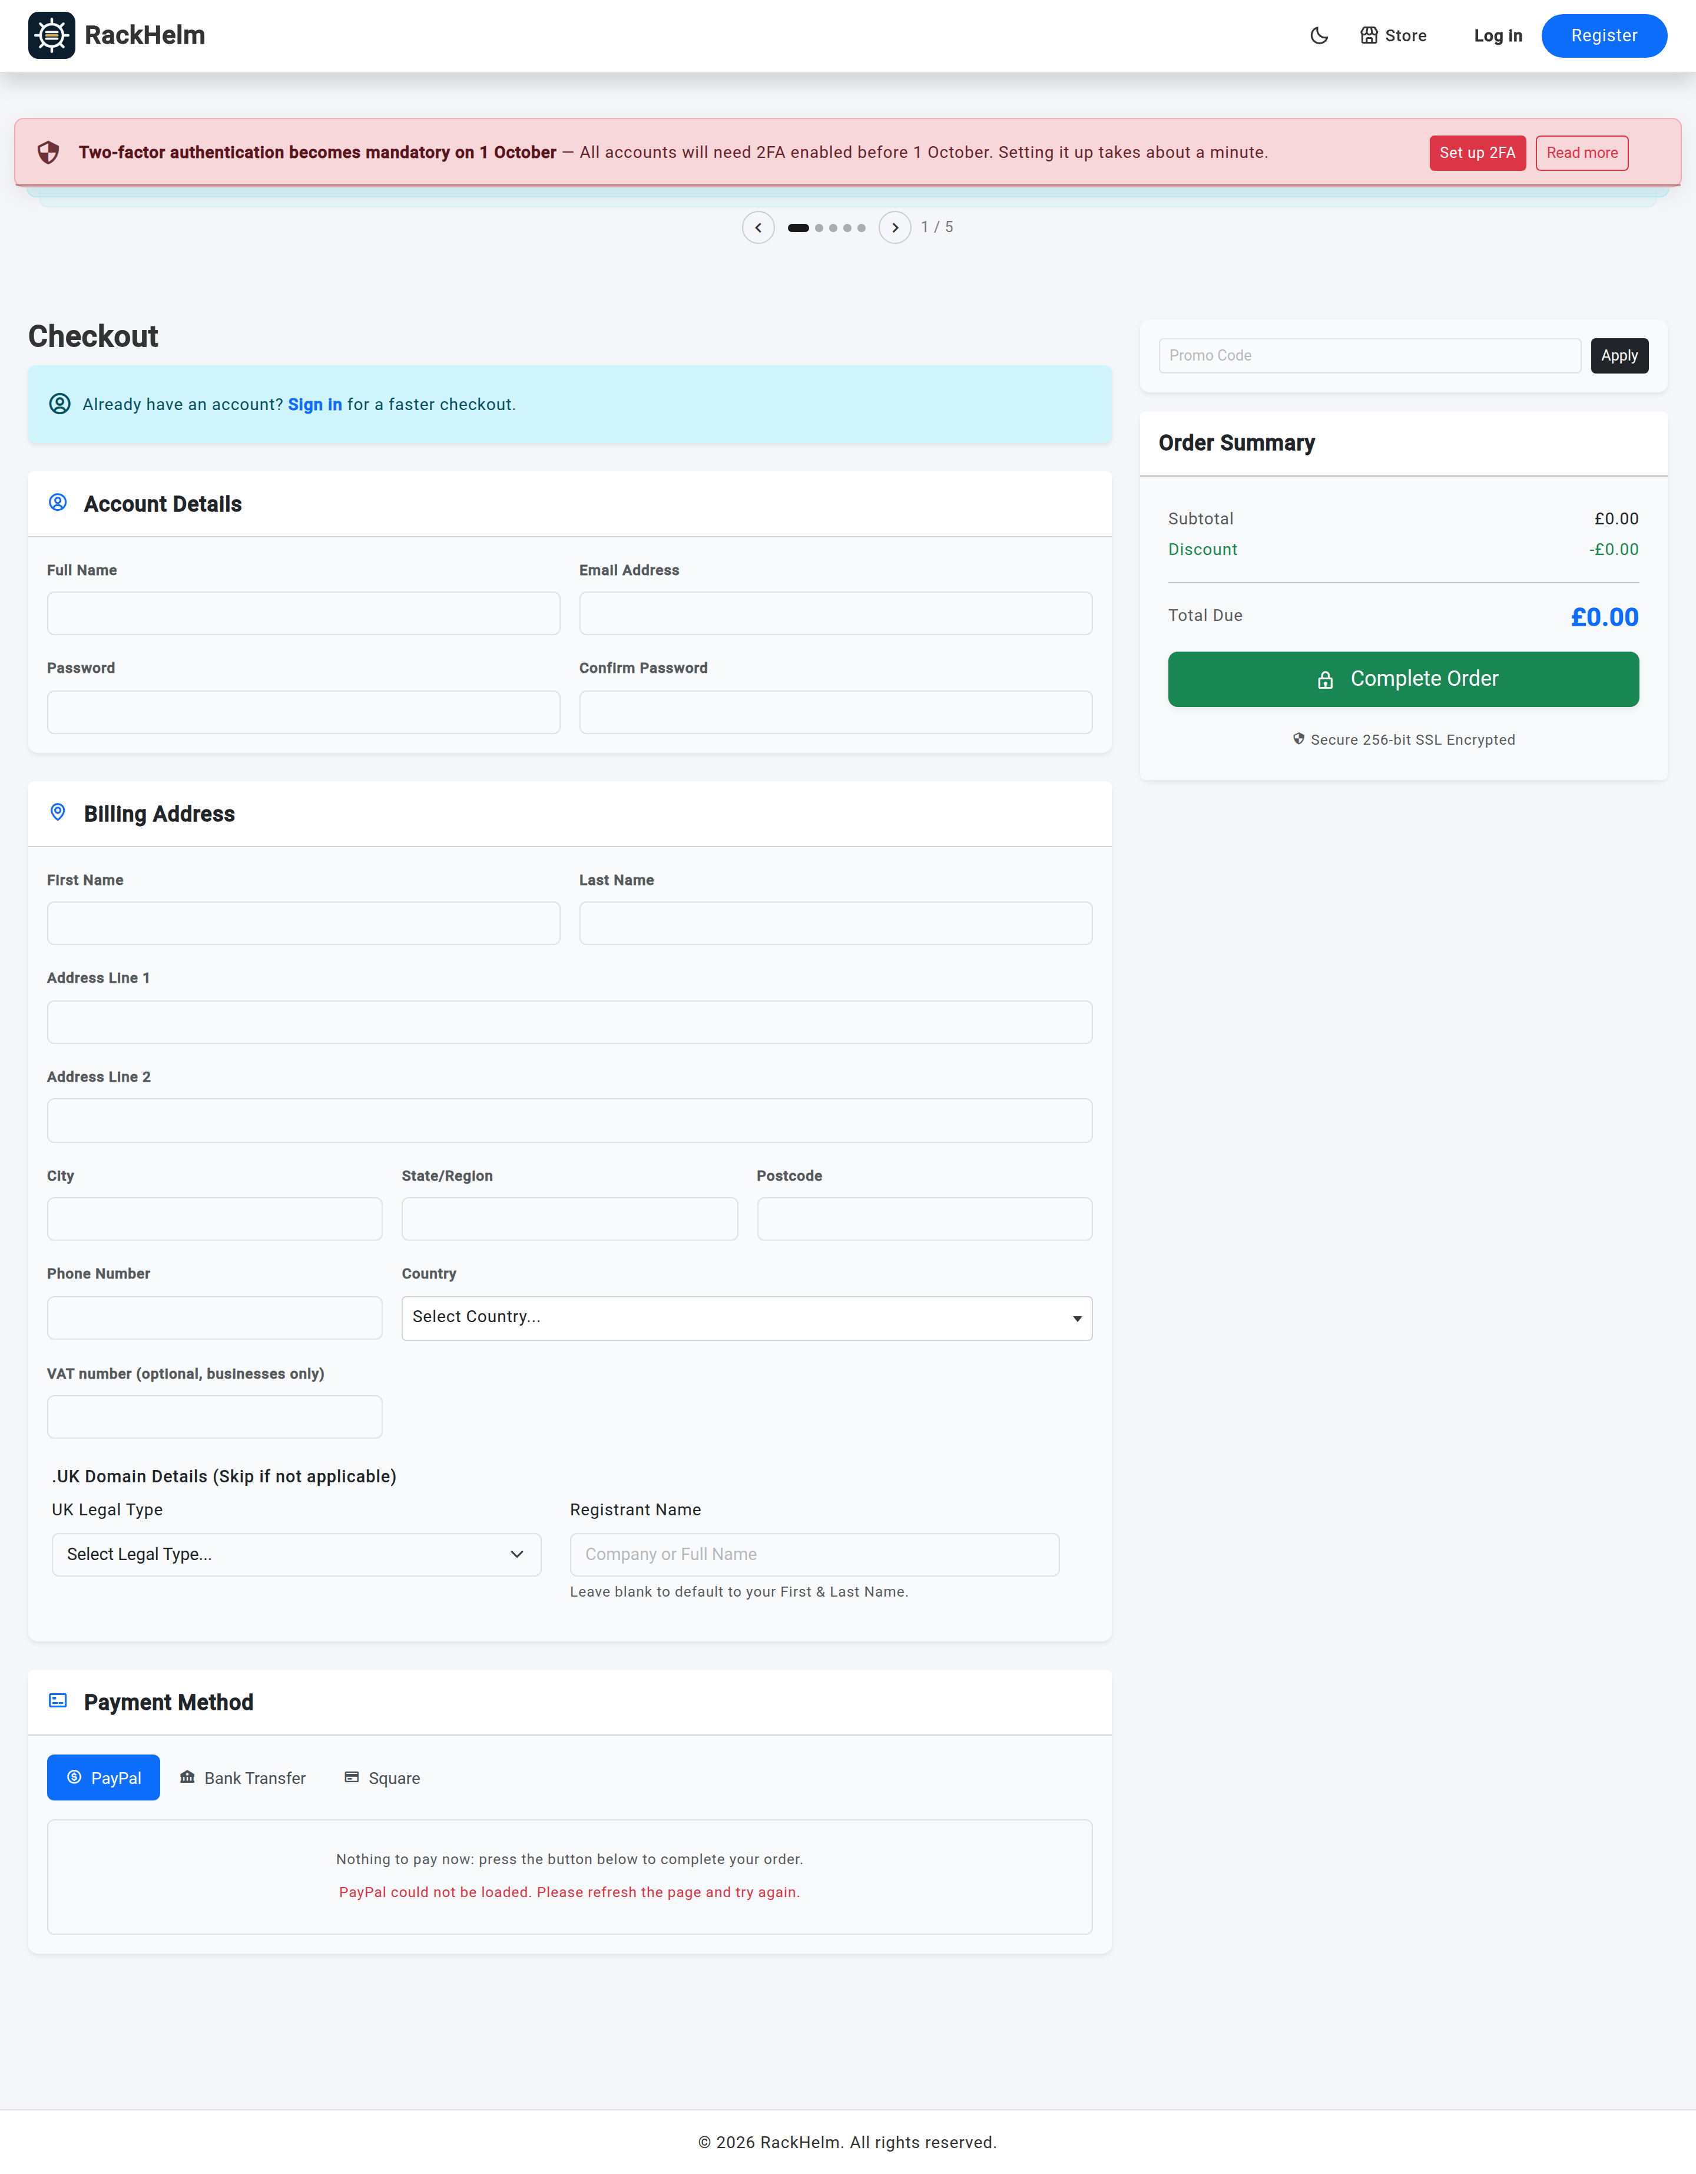Viewport: 1696px width, 2174px height.
Task: Click the Account Details user icon
Action: (58, 503)
